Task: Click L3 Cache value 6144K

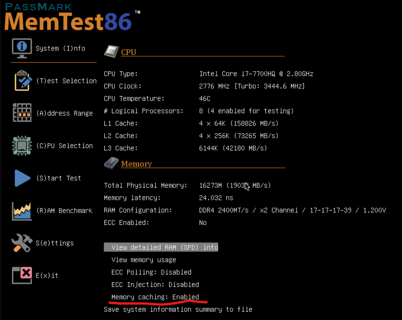Action: click(233, 148)
